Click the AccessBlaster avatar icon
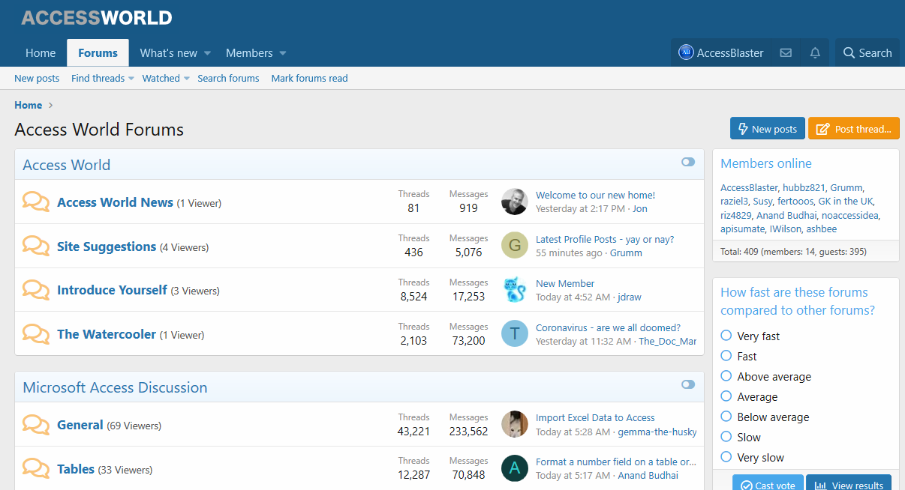 (x=686, y=52)
